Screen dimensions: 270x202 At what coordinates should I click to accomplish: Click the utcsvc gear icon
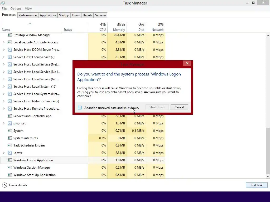pyautogui.click(x=10, y=153)
